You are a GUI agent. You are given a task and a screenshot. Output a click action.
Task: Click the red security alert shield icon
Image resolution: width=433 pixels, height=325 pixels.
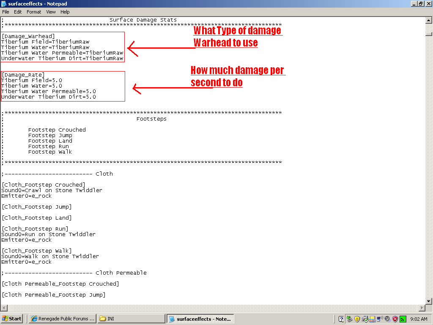(395, 319)
